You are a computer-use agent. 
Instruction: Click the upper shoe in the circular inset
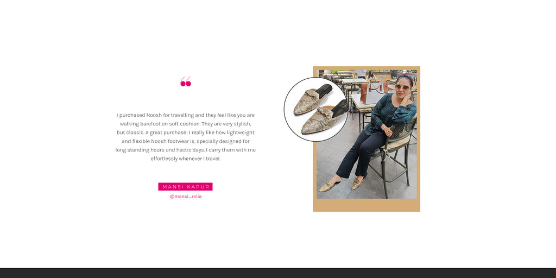pos(312,99)
